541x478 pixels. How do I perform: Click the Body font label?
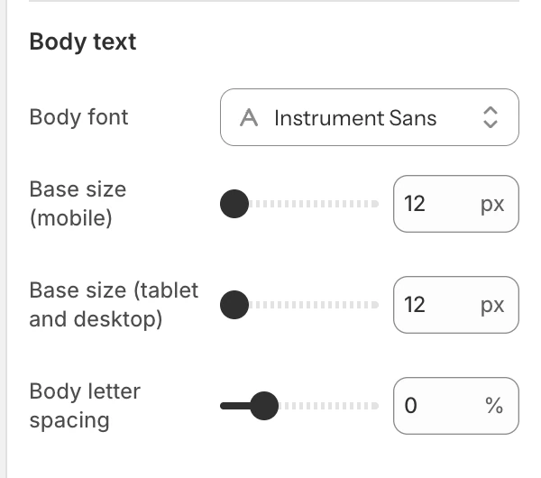pyautogui.click(x=79, y=117)
